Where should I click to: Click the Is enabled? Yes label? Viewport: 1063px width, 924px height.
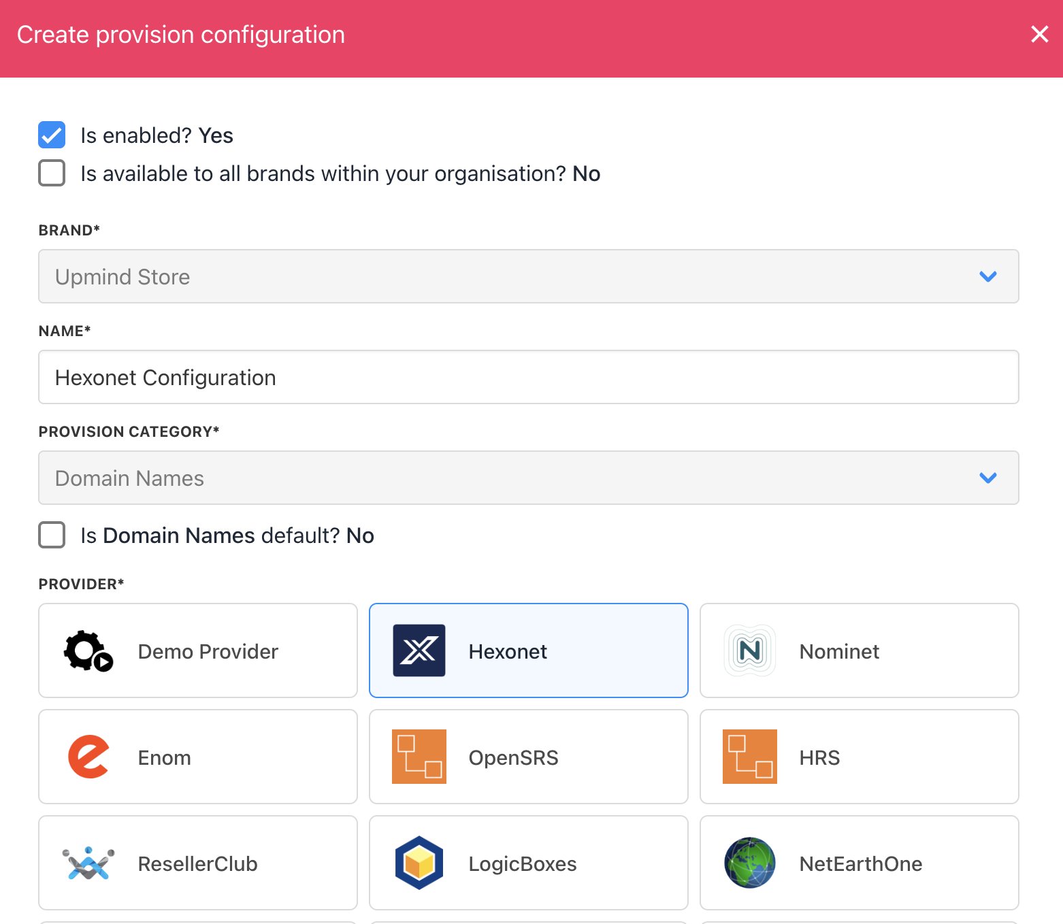click(x=157, y=135)
